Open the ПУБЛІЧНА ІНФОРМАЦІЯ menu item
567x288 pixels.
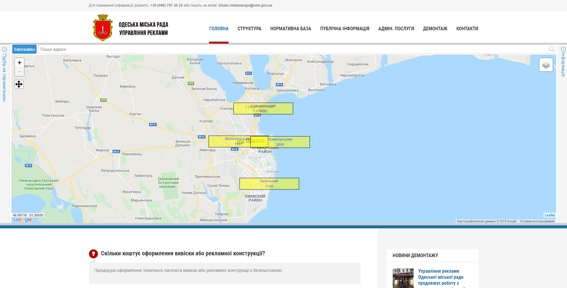click(344, 29)
